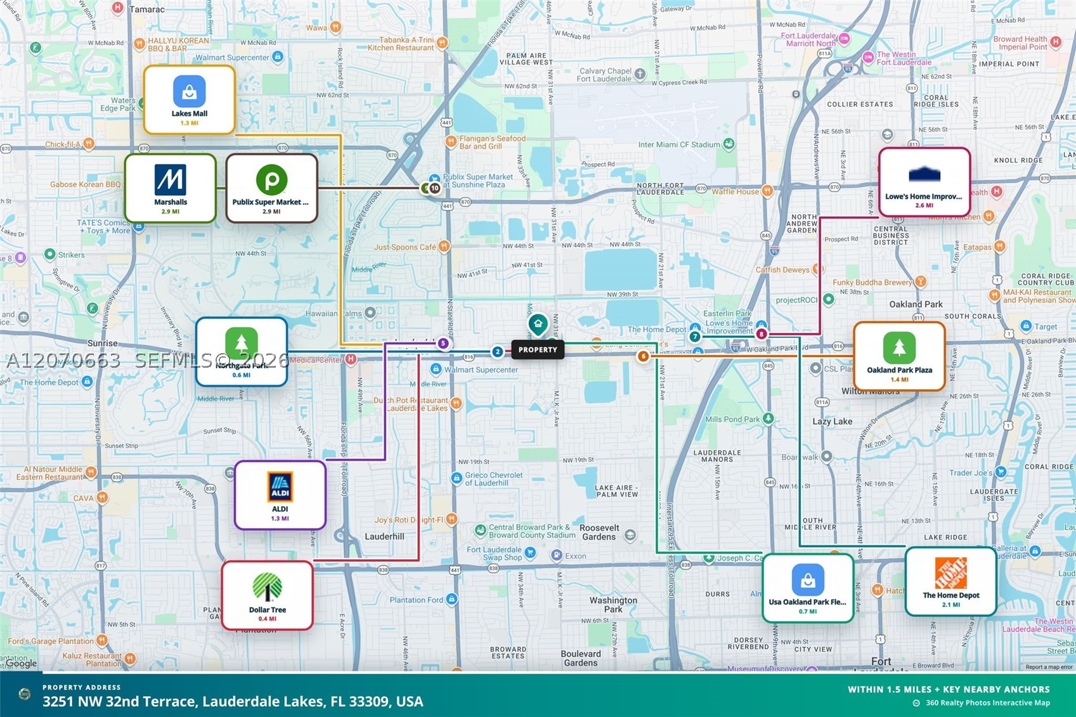Click the Walmart Supercenter pin near Tamarac
Viewport: 1076px width, 717px height.
coord(277,56)
